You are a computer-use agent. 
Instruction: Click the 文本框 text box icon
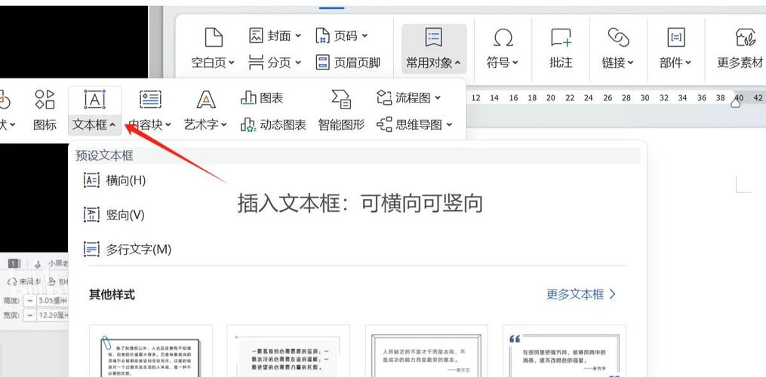(x=95, y=99)
